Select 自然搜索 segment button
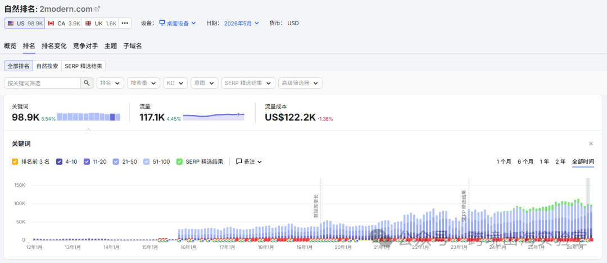 pos(47,66)
